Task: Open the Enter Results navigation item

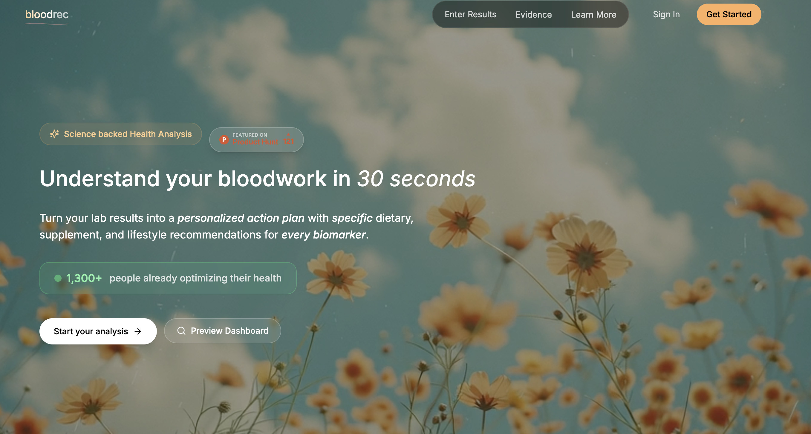Action: 470,14
